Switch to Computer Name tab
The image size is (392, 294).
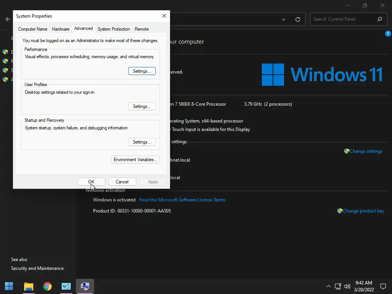[x=33, y=29]
